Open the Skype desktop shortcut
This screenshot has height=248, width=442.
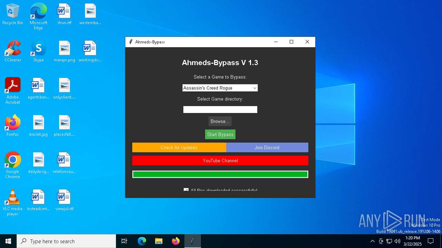[x=38, y=51]
